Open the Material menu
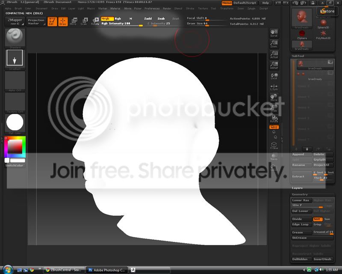This screenshot has width=342, height=274. [115, 9]
